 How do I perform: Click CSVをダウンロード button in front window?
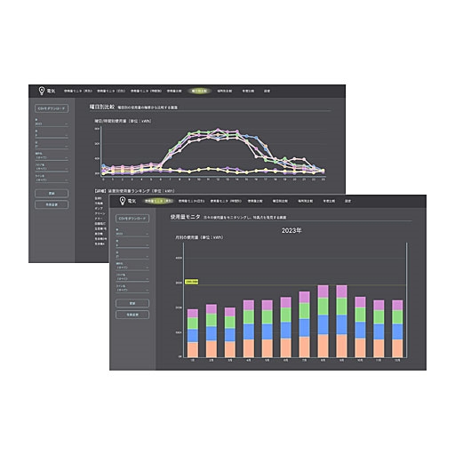pos(132,219)
